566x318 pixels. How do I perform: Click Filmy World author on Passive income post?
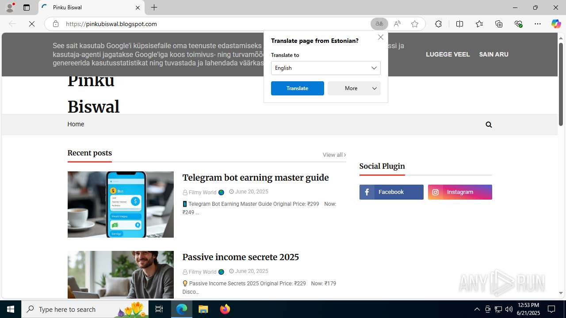coord(203,272)
